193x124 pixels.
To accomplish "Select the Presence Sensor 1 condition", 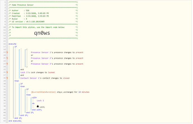I will [x=57, y=52].
